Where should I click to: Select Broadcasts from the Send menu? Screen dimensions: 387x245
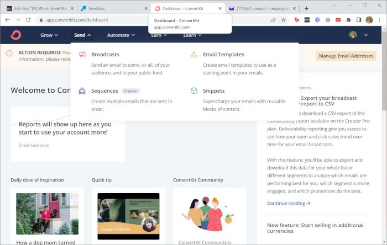tap(105, 55)
